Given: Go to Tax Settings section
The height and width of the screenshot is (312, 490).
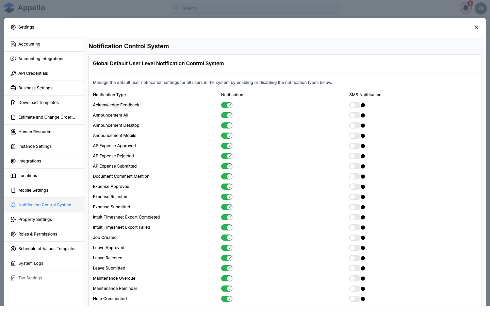Looking at the screenshot, I should pos(44,278).
